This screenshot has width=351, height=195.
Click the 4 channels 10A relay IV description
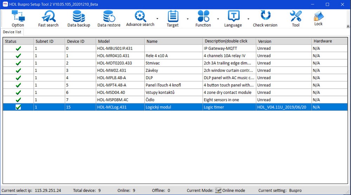tap(230, 56)
